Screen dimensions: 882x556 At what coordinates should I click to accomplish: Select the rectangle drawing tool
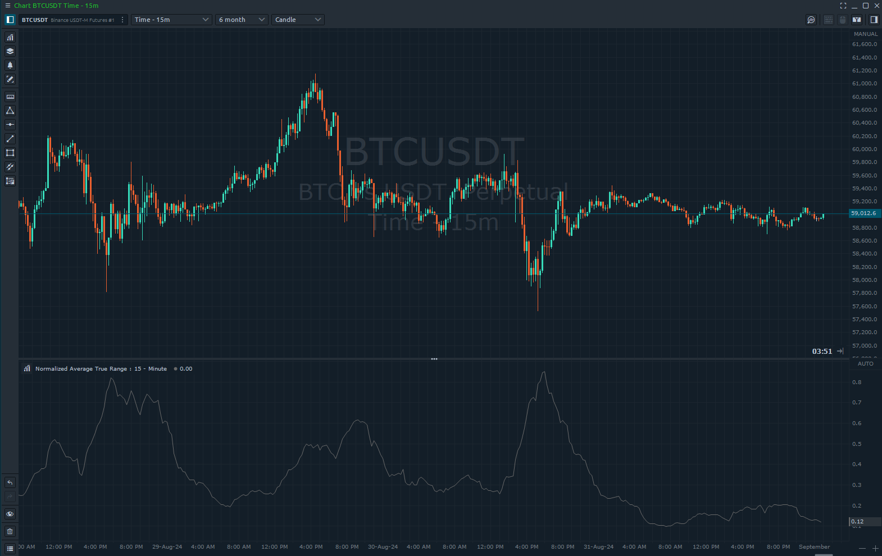10,153
